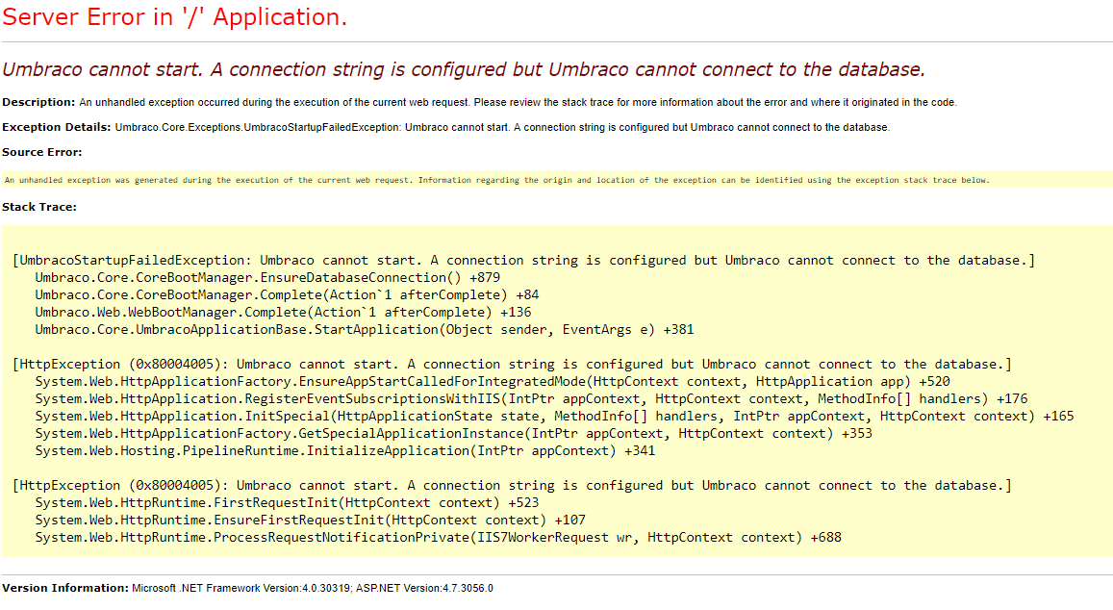Viewport: 1113px width, 610px height.
Task: Click the EnsureAppStartCalledForIntegratedMode +520 line
Action: click(x=493, y=381)
